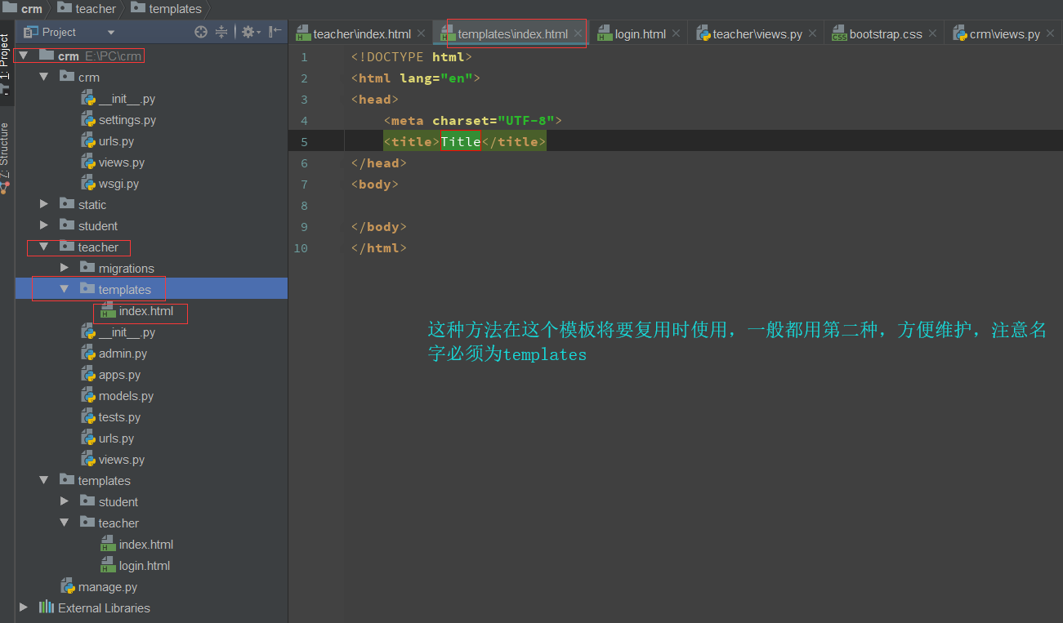Collapse the crm project root node
This screenshot has width=1063, height=623.
coord(24,56)
